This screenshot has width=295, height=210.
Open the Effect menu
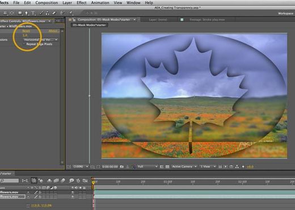[x=82, y=3]
